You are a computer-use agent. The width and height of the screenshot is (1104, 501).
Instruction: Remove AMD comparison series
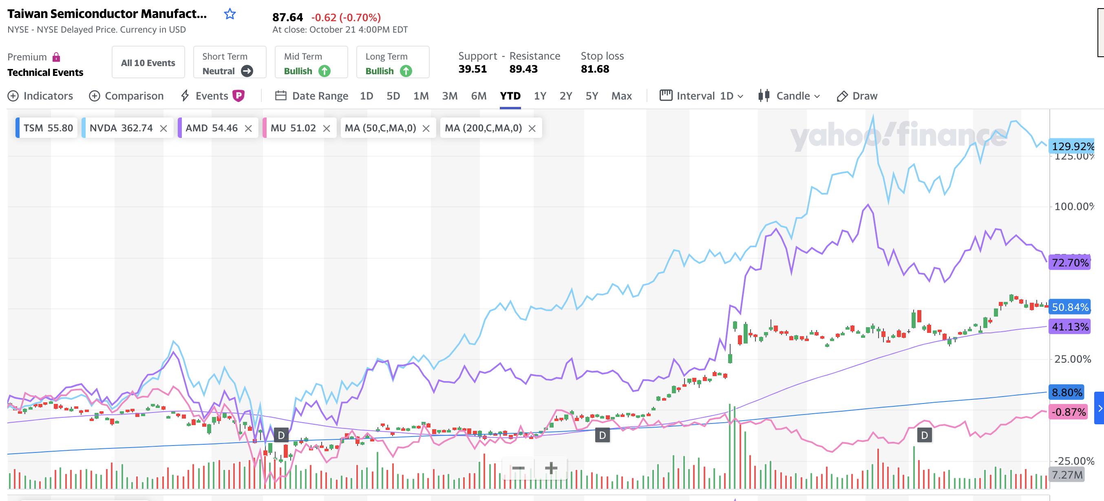tap(248, 128)
